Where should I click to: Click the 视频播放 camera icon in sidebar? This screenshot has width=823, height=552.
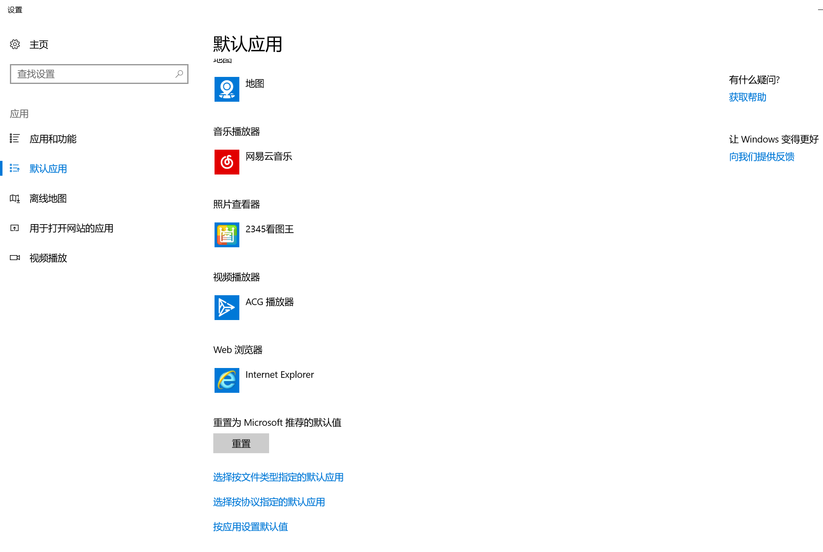click(x=15, y=258)
